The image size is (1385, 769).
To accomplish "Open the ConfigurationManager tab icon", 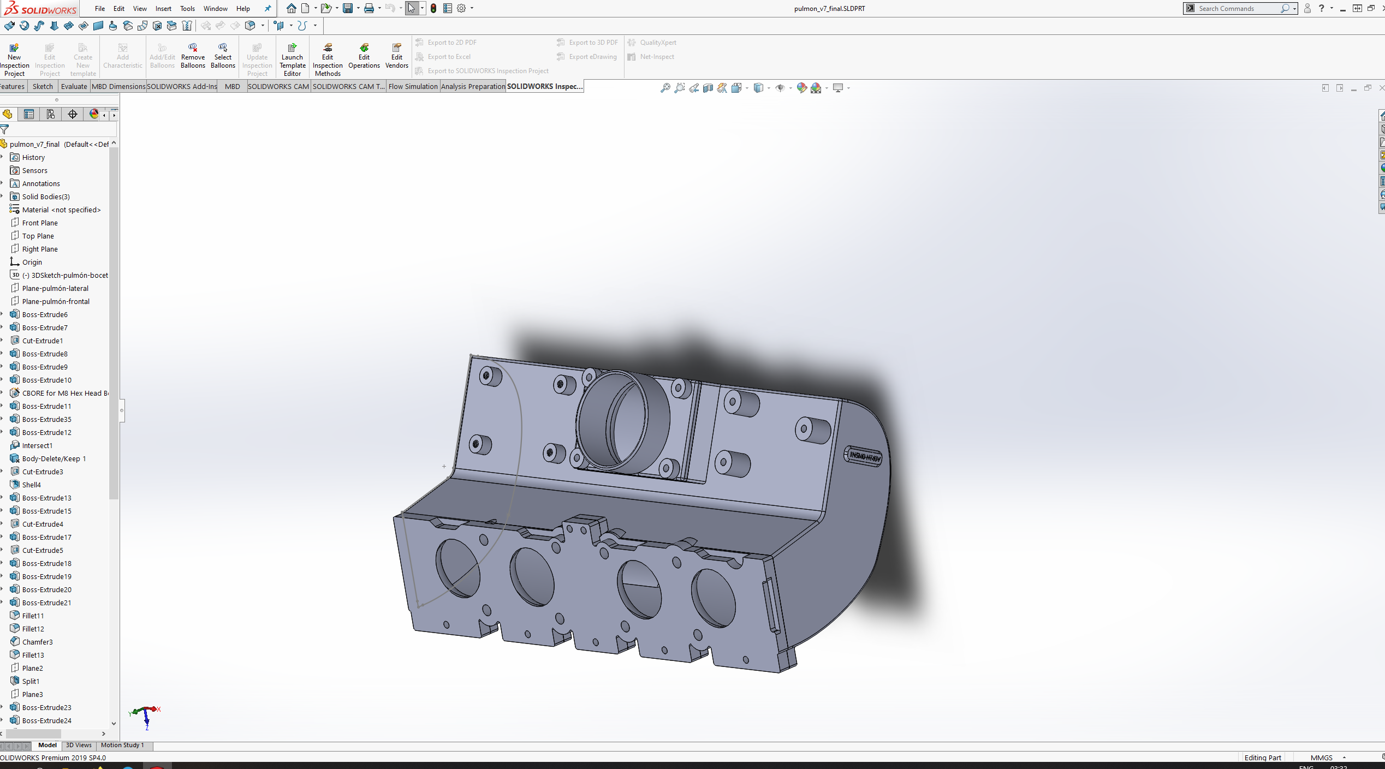I will click(51, 114).
